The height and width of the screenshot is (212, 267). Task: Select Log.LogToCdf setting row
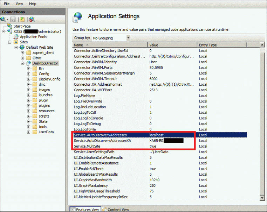(160, 112)
